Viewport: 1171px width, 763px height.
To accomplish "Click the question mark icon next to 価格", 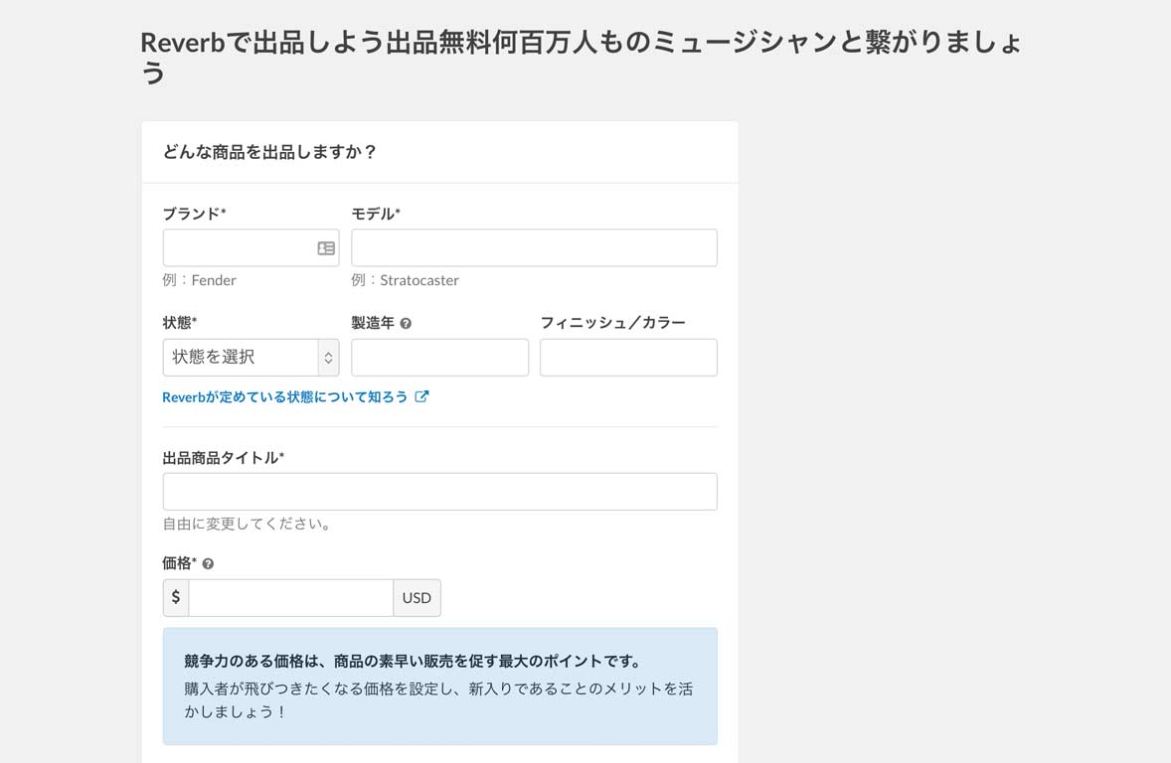I will click(206, 562).
